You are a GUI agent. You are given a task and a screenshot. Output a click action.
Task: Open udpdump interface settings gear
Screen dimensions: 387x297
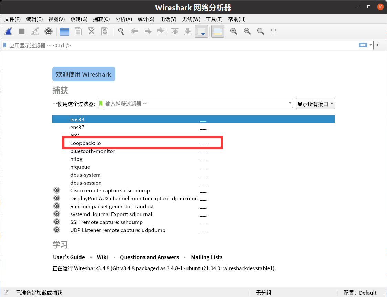pos(57,230)
